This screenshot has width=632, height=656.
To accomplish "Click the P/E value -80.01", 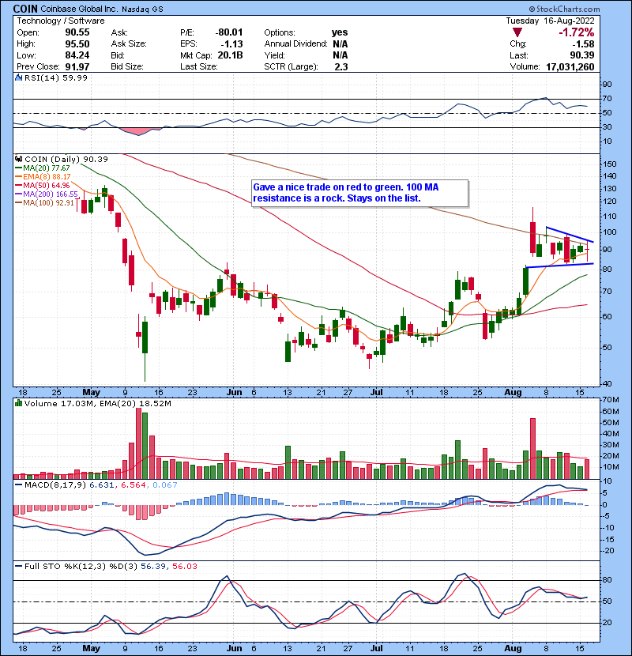I will pyautogui.click(x=229, y=32).
